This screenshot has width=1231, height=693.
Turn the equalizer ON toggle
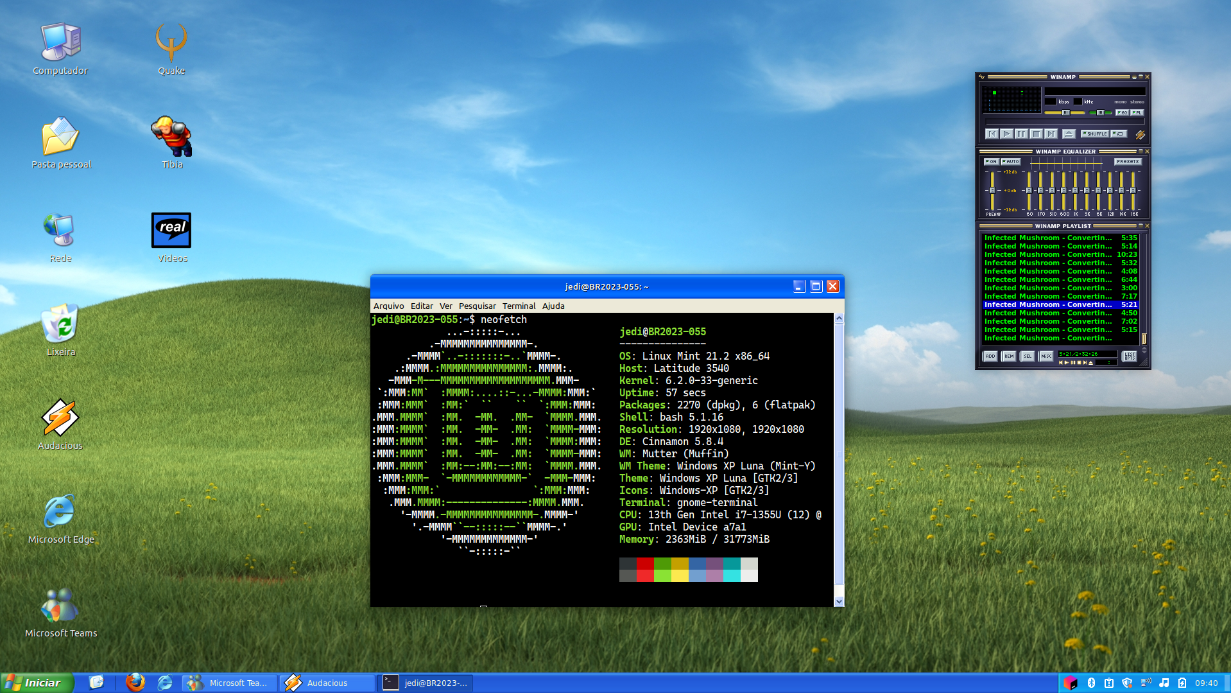(x=991, y=162)
